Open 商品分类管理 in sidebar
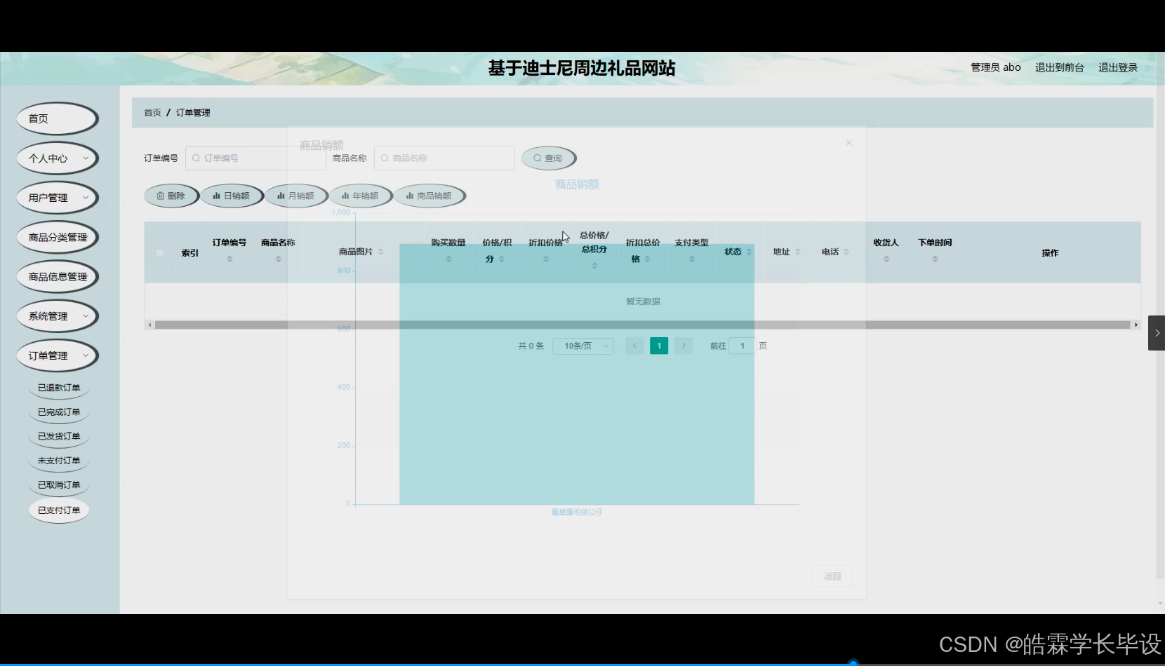The image size is (1165, 666). pyautogui.click(x=57, y=238)
